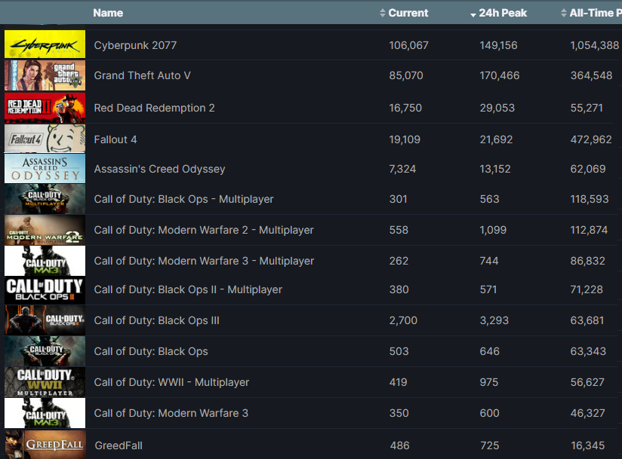
Task: Select Fallout 4 all-time peak 472,962
Action: click(591, 139)
